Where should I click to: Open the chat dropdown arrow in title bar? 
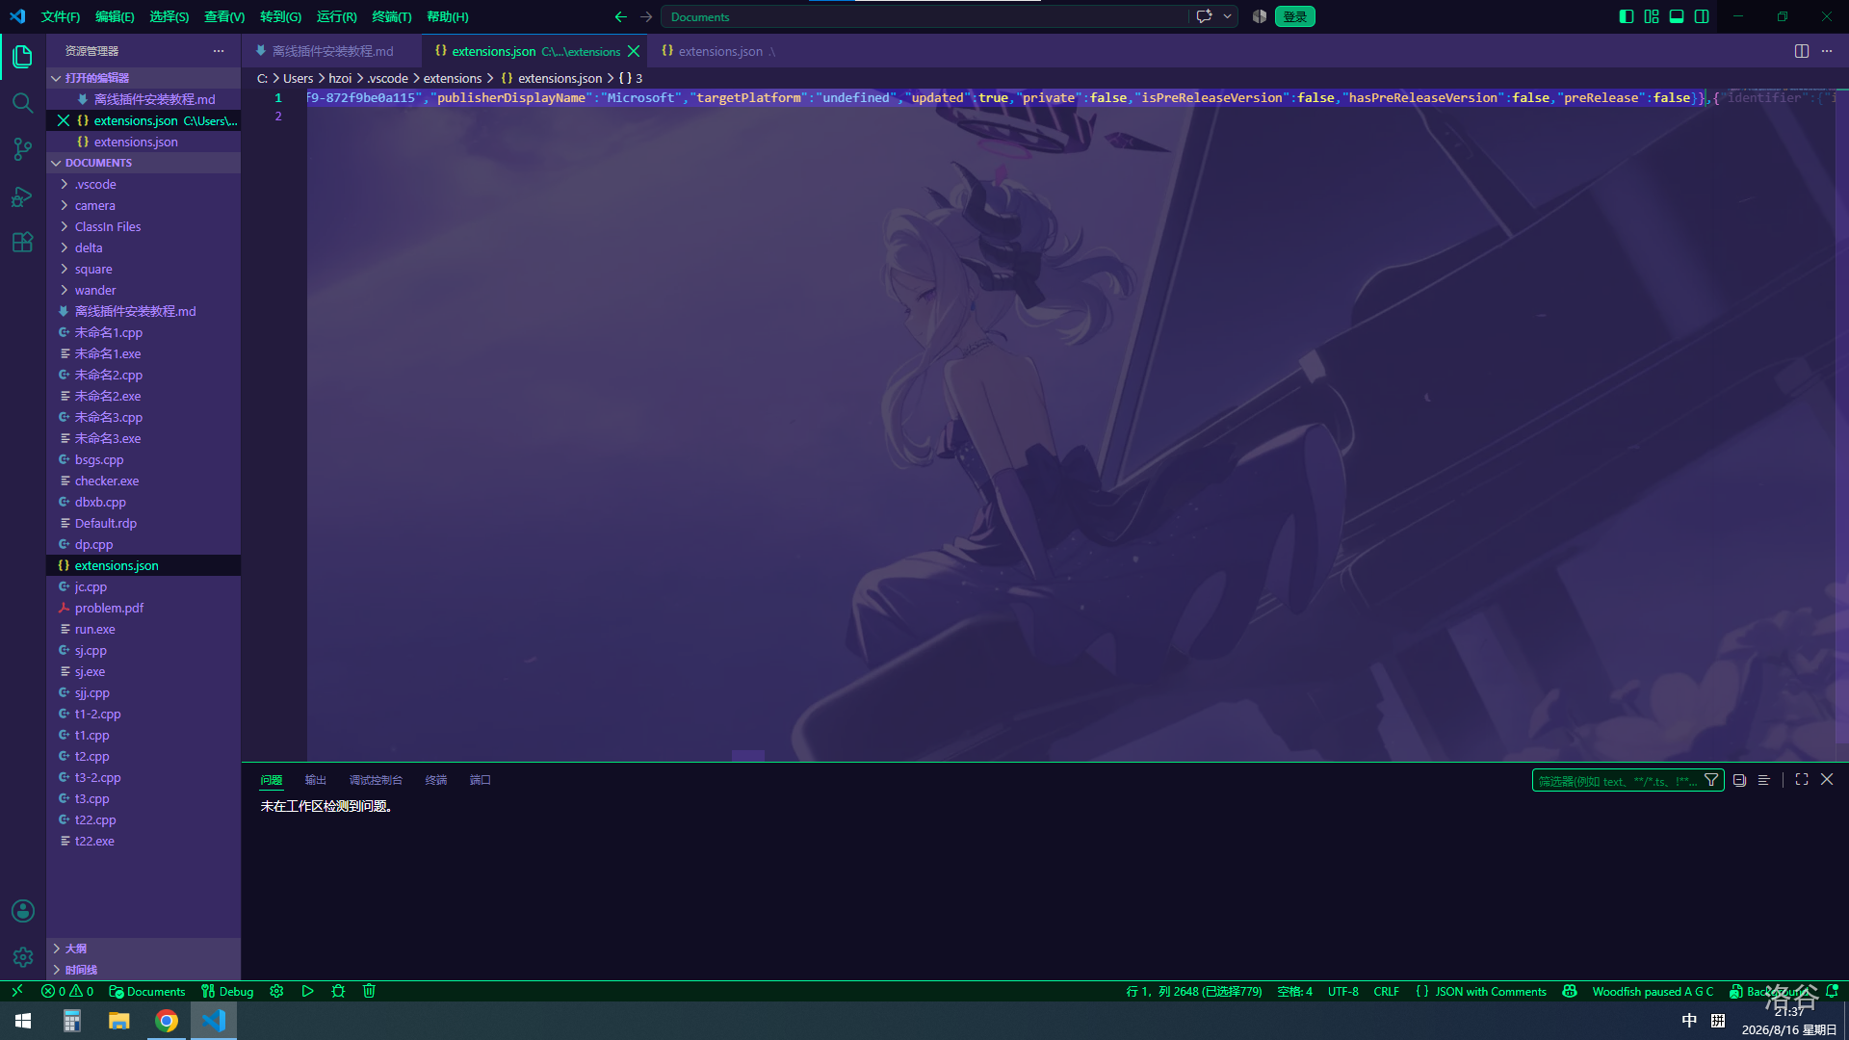1227,16
